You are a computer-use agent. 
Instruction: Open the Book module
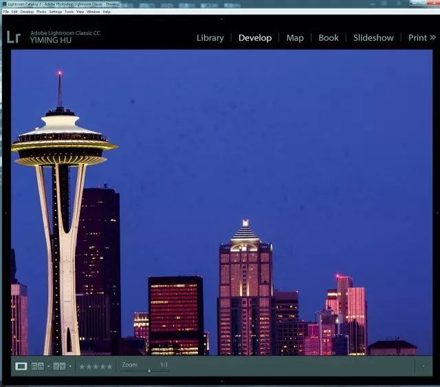329,38
